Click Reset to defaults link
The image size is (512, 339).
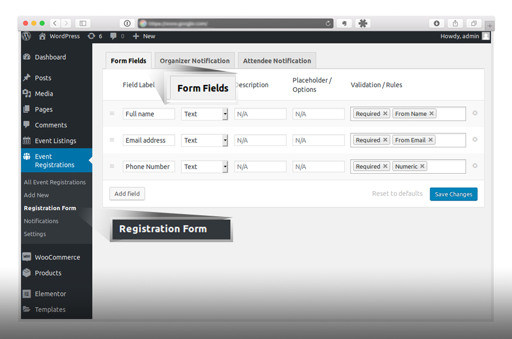click(x=397, y=194)
